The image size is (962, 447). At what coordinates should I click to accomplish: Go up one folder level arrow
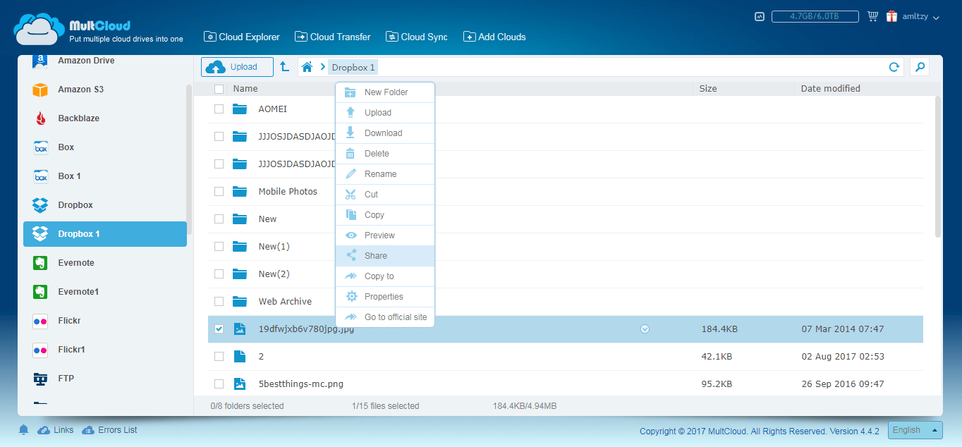284,66
